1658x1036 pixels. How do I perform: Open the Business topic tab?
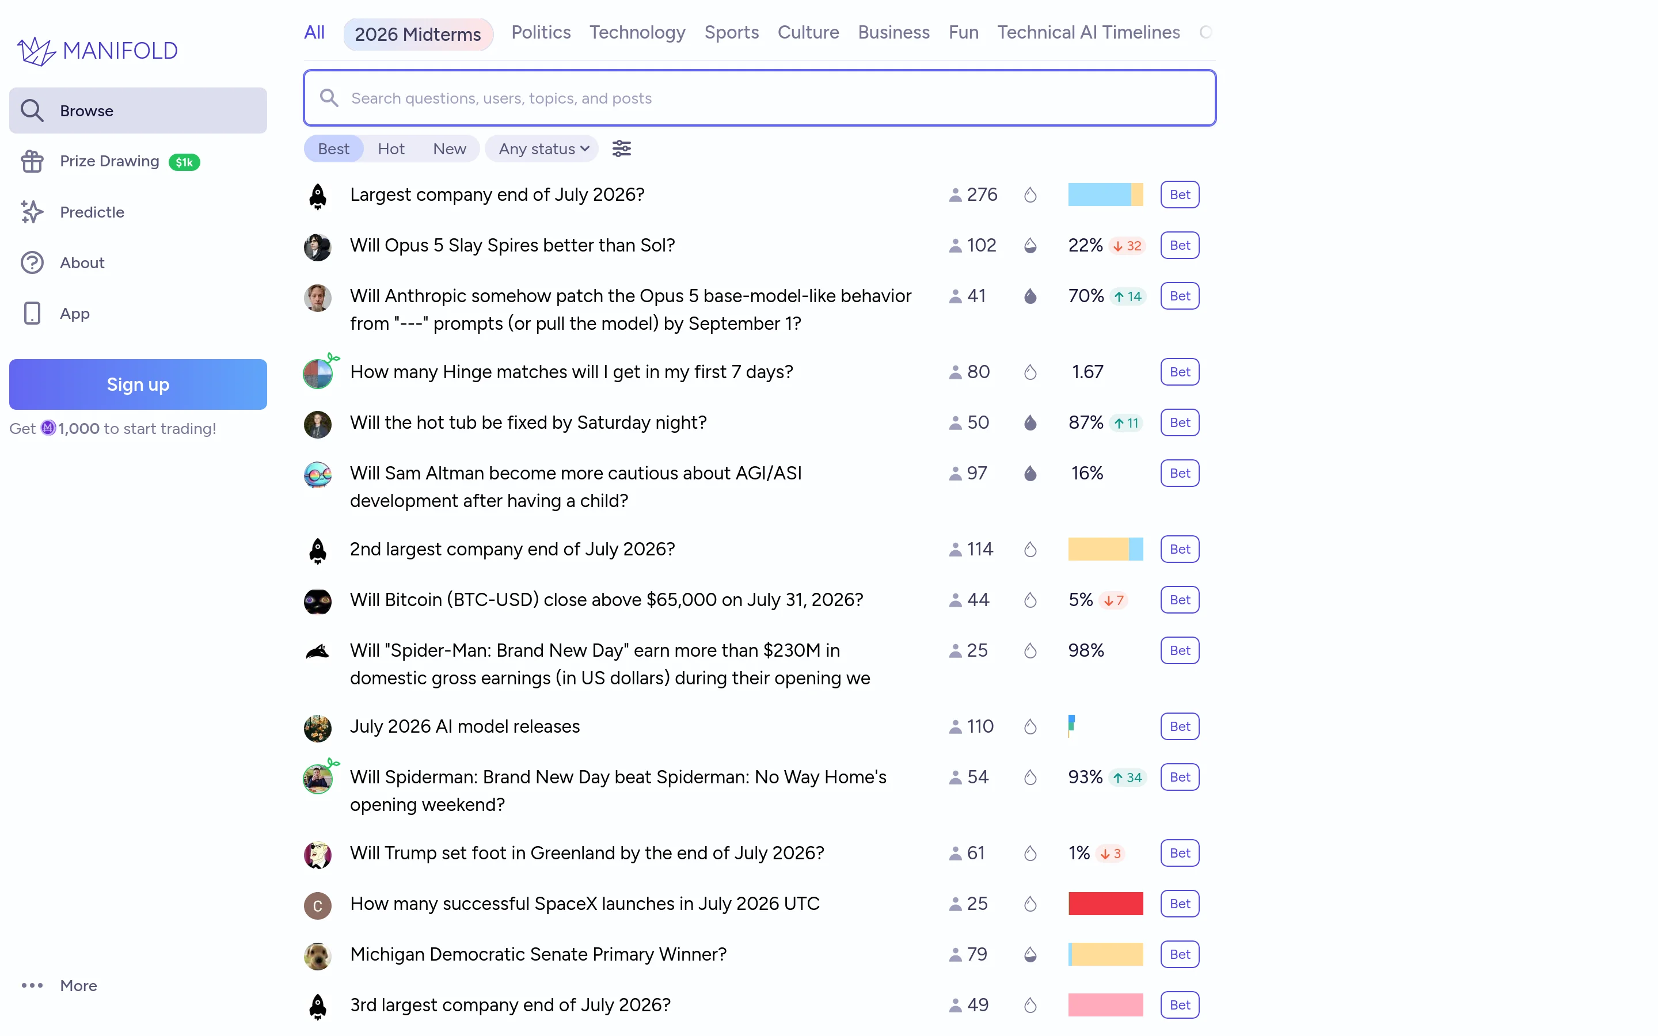[x=893, y=32]
